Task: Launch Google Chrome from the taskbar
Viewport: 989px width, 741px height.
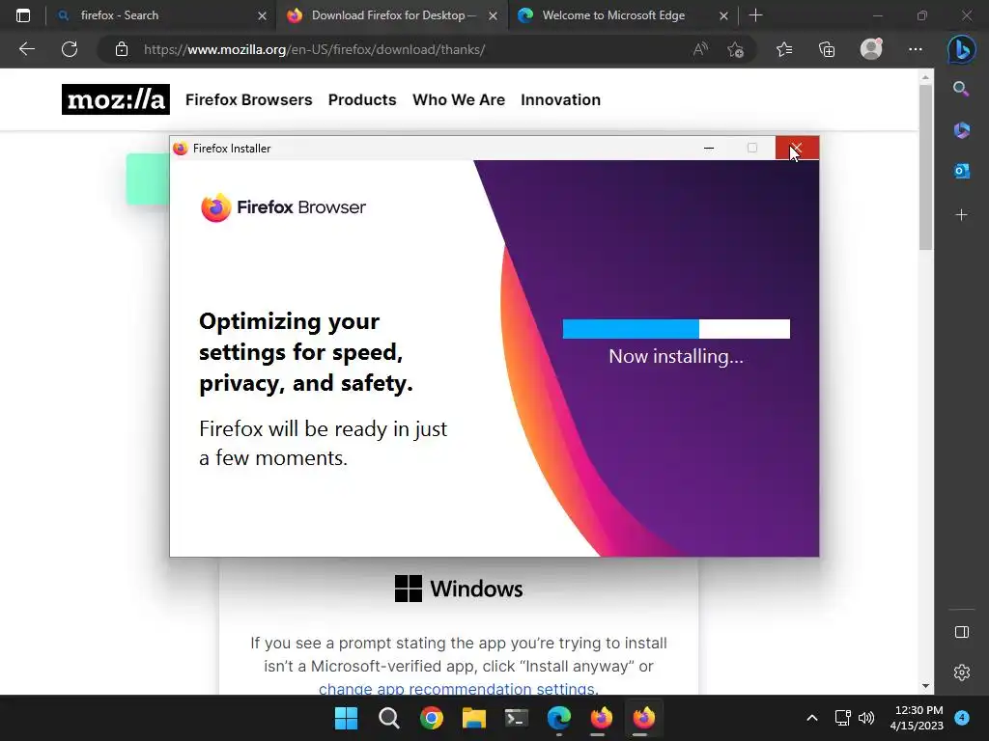Action: (x=432, y=718)
